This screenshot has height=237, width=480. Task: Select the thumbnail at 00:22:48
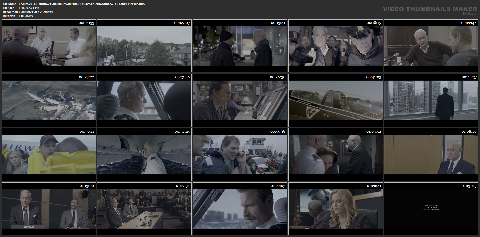tap(431, 46)
